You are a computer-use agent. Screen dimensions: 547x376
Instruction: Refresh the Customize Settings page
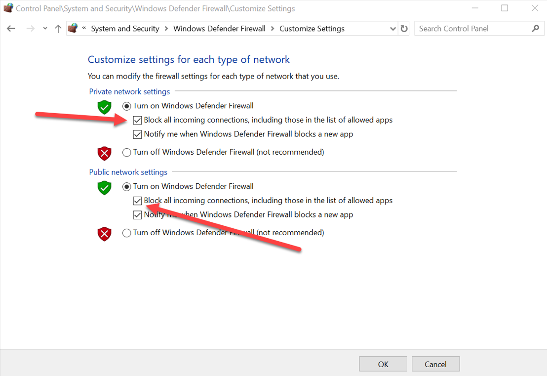pos(404,29)
